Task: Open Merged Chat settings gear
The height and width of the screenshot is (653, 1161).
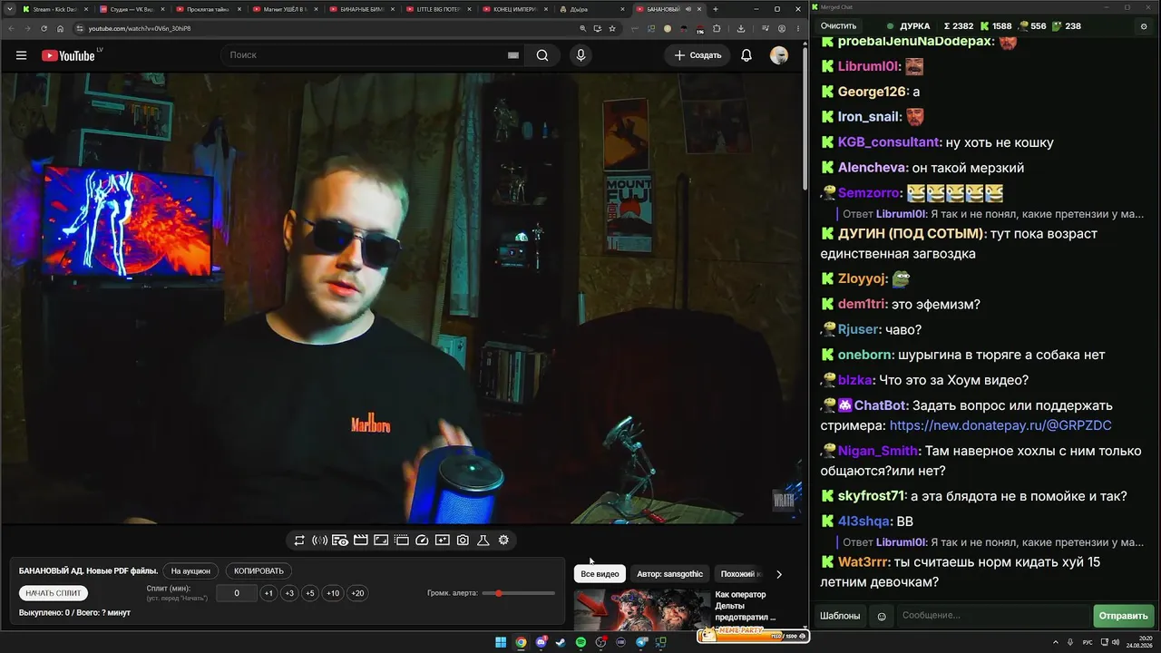Action: pos(1144,26)
